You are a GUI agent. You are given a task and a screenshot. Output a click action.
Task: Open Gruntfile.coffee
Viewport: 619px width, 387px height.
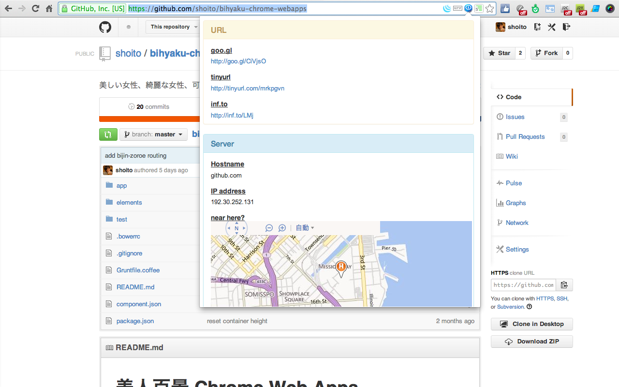(x=138, y=270)
